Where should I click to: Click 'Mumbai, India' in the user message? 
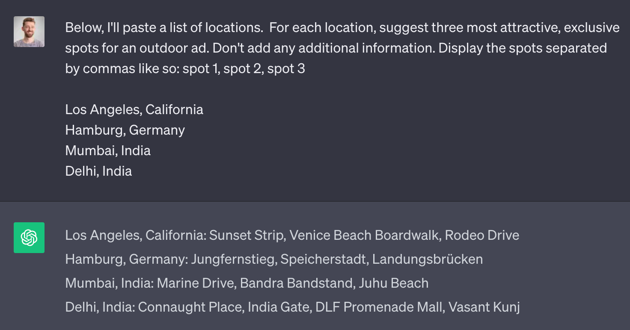(x=108, y=150)
